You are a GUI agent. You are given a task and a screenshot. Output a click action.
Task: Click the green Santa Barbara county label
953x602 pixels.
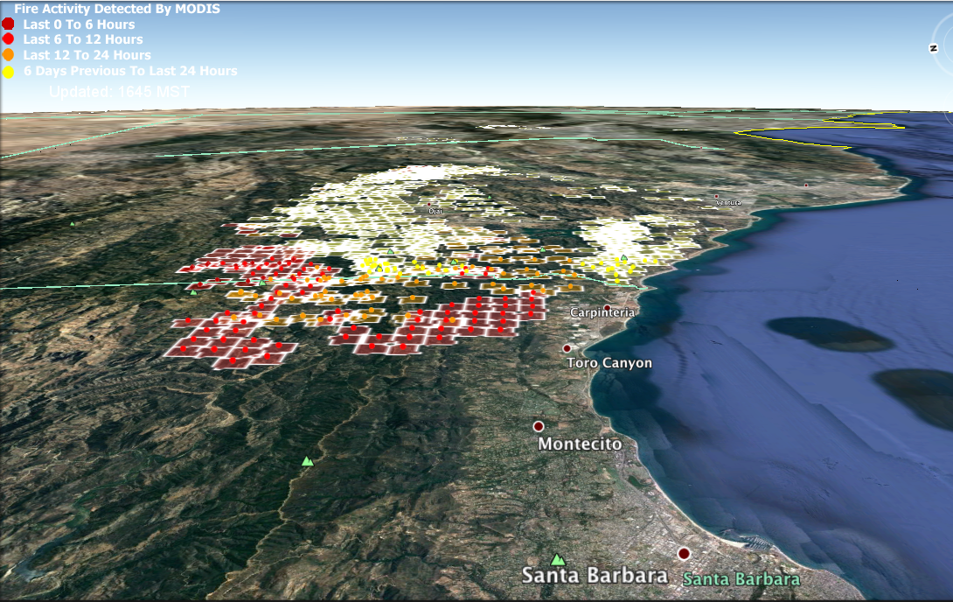[x=741, y=579]
